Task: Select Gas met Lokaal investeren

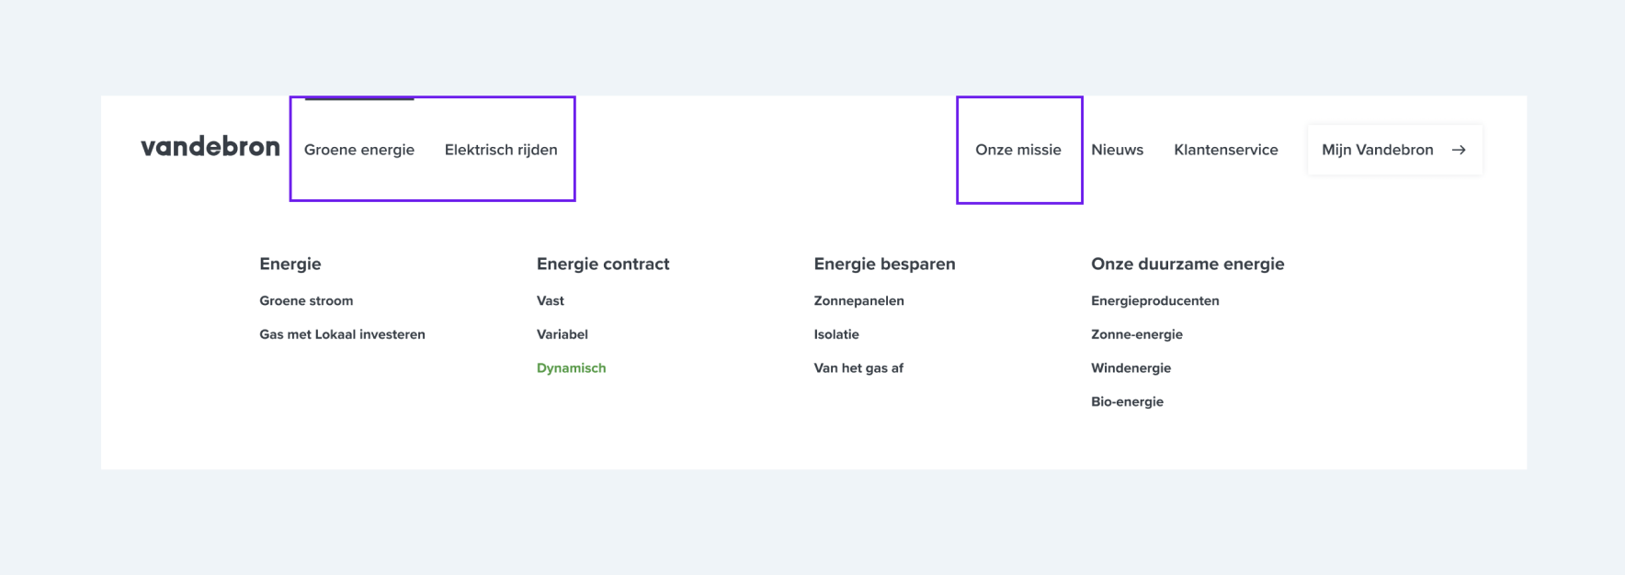Action: pyautogui.click(x=342, y=334)
